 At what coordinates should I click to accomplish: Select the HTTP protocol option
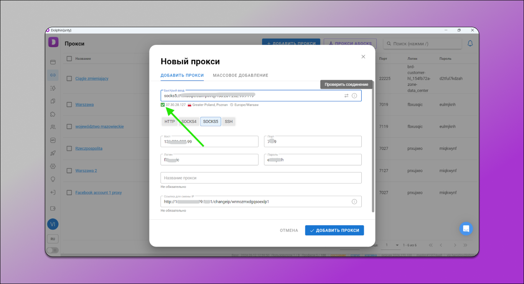[170, 121]
